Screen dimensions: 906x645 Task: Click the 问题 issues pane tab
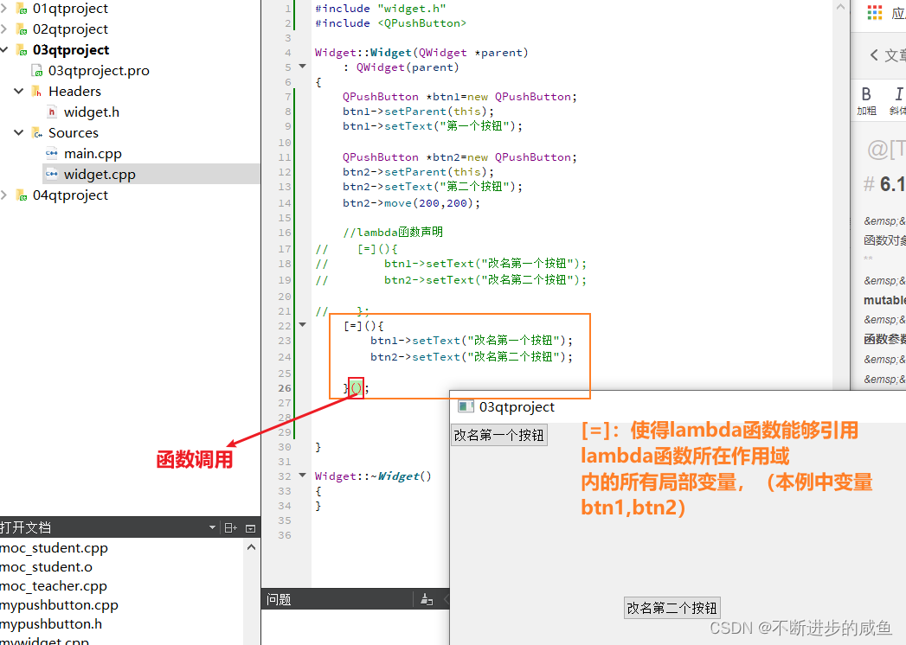coord(279,599)
